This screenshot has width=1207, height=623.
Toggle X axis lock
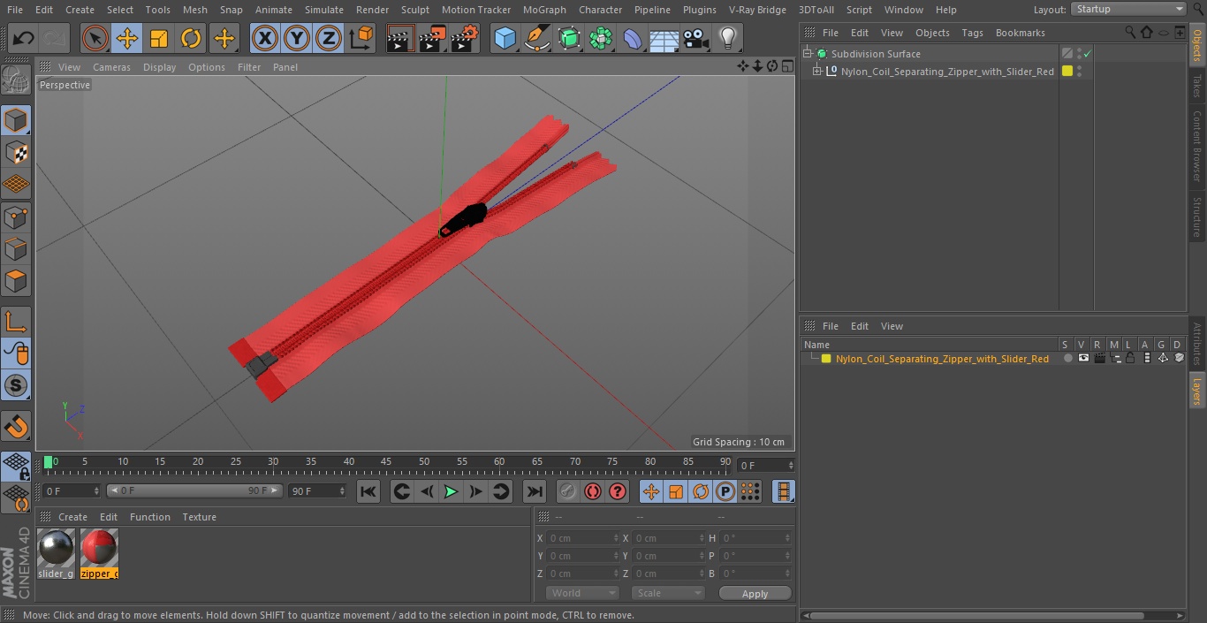pyautogui.click(x=264, y=38)
